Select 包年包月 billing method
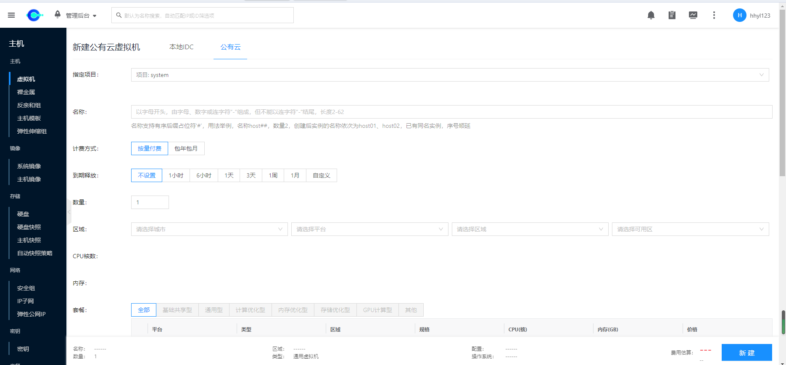The width and height of the screenshot is (786, 365). coord(186,148)
